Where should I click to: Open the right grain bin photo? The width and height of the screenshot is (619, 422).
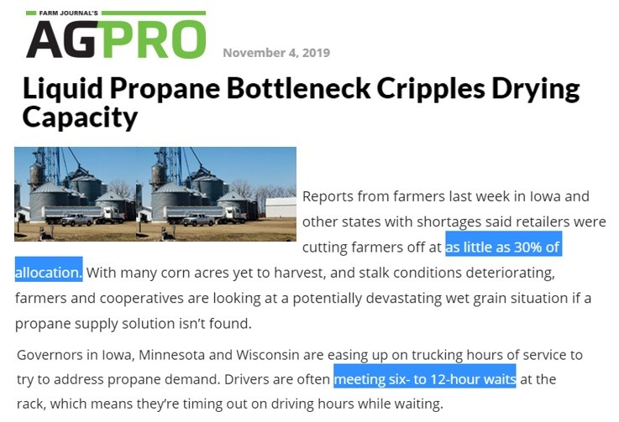click(x=217, y=194)
